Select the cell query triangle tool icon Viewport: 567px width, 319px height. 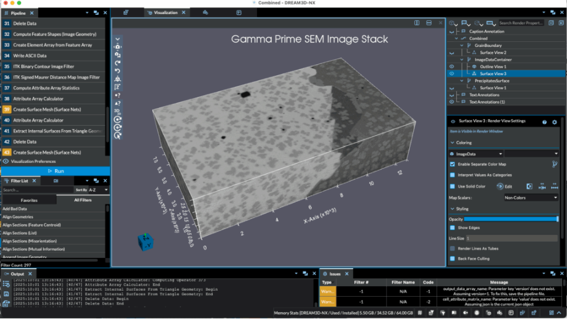[118, 103]
